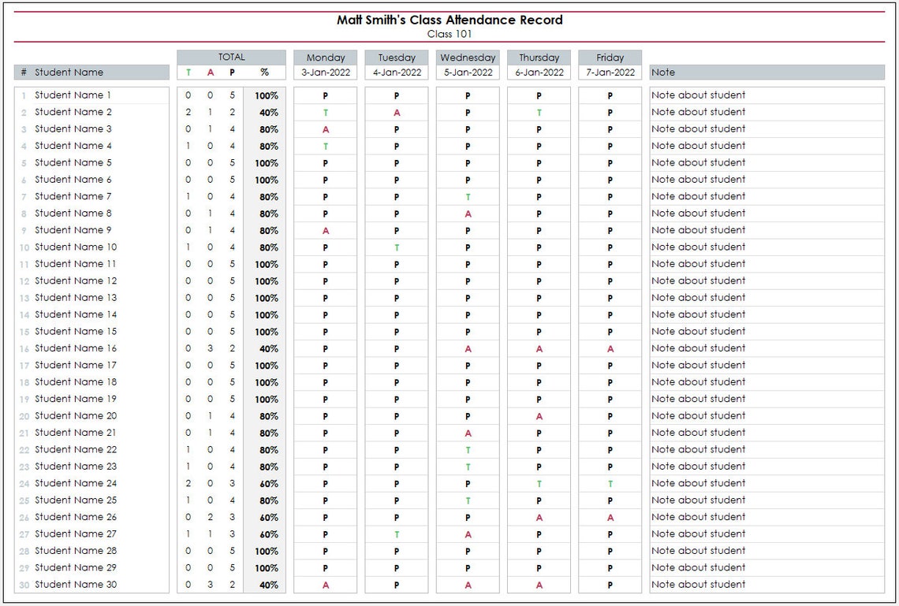899x606 pixels.
Task: Click the Student Name column header
Action: 69,72
